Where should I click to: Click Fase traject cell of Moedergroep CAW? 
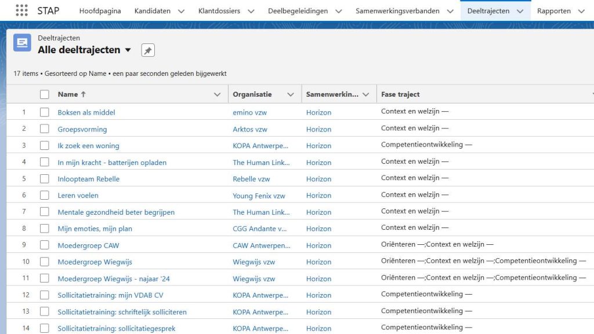click(437, 244)
